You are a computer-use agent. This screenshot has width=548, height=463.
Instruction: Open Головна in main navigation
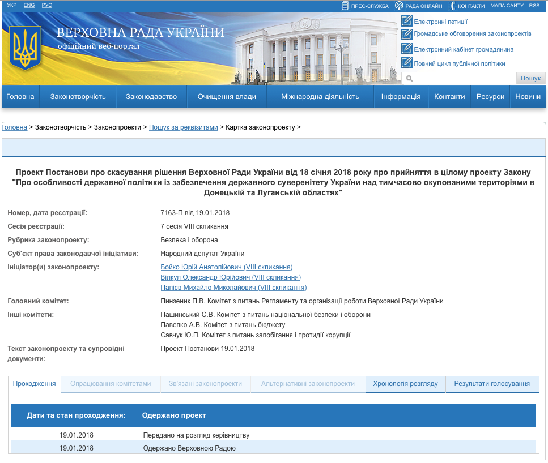point(20,97)
